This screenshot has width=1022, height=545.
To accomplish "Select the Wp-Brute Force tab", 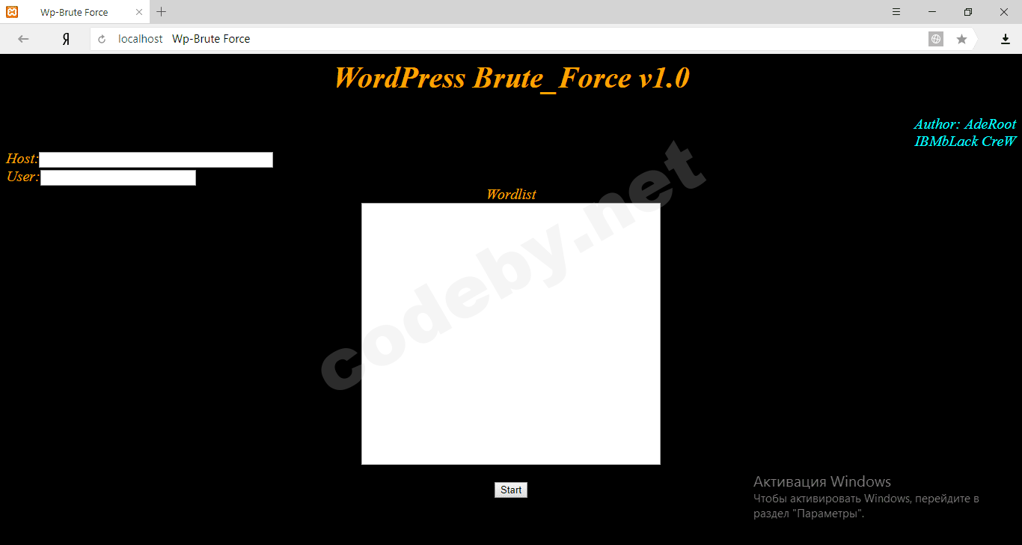I will pos(75,12).
